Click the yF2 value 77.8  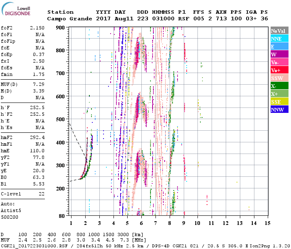tap(39, 157)
